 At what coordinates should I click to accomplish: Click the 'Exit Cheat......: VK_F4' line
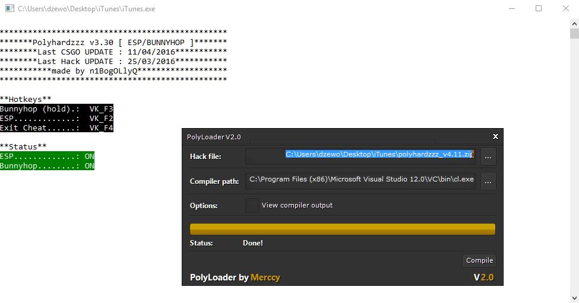(x=56, y=128)
